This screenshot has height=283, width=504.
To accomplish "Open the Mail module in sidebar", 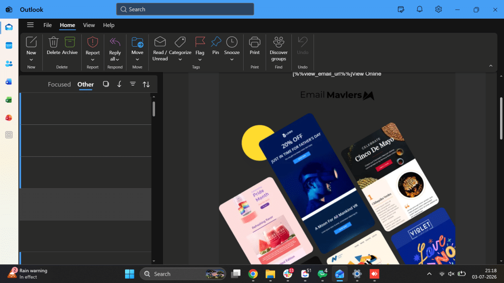I will (9, 28).
